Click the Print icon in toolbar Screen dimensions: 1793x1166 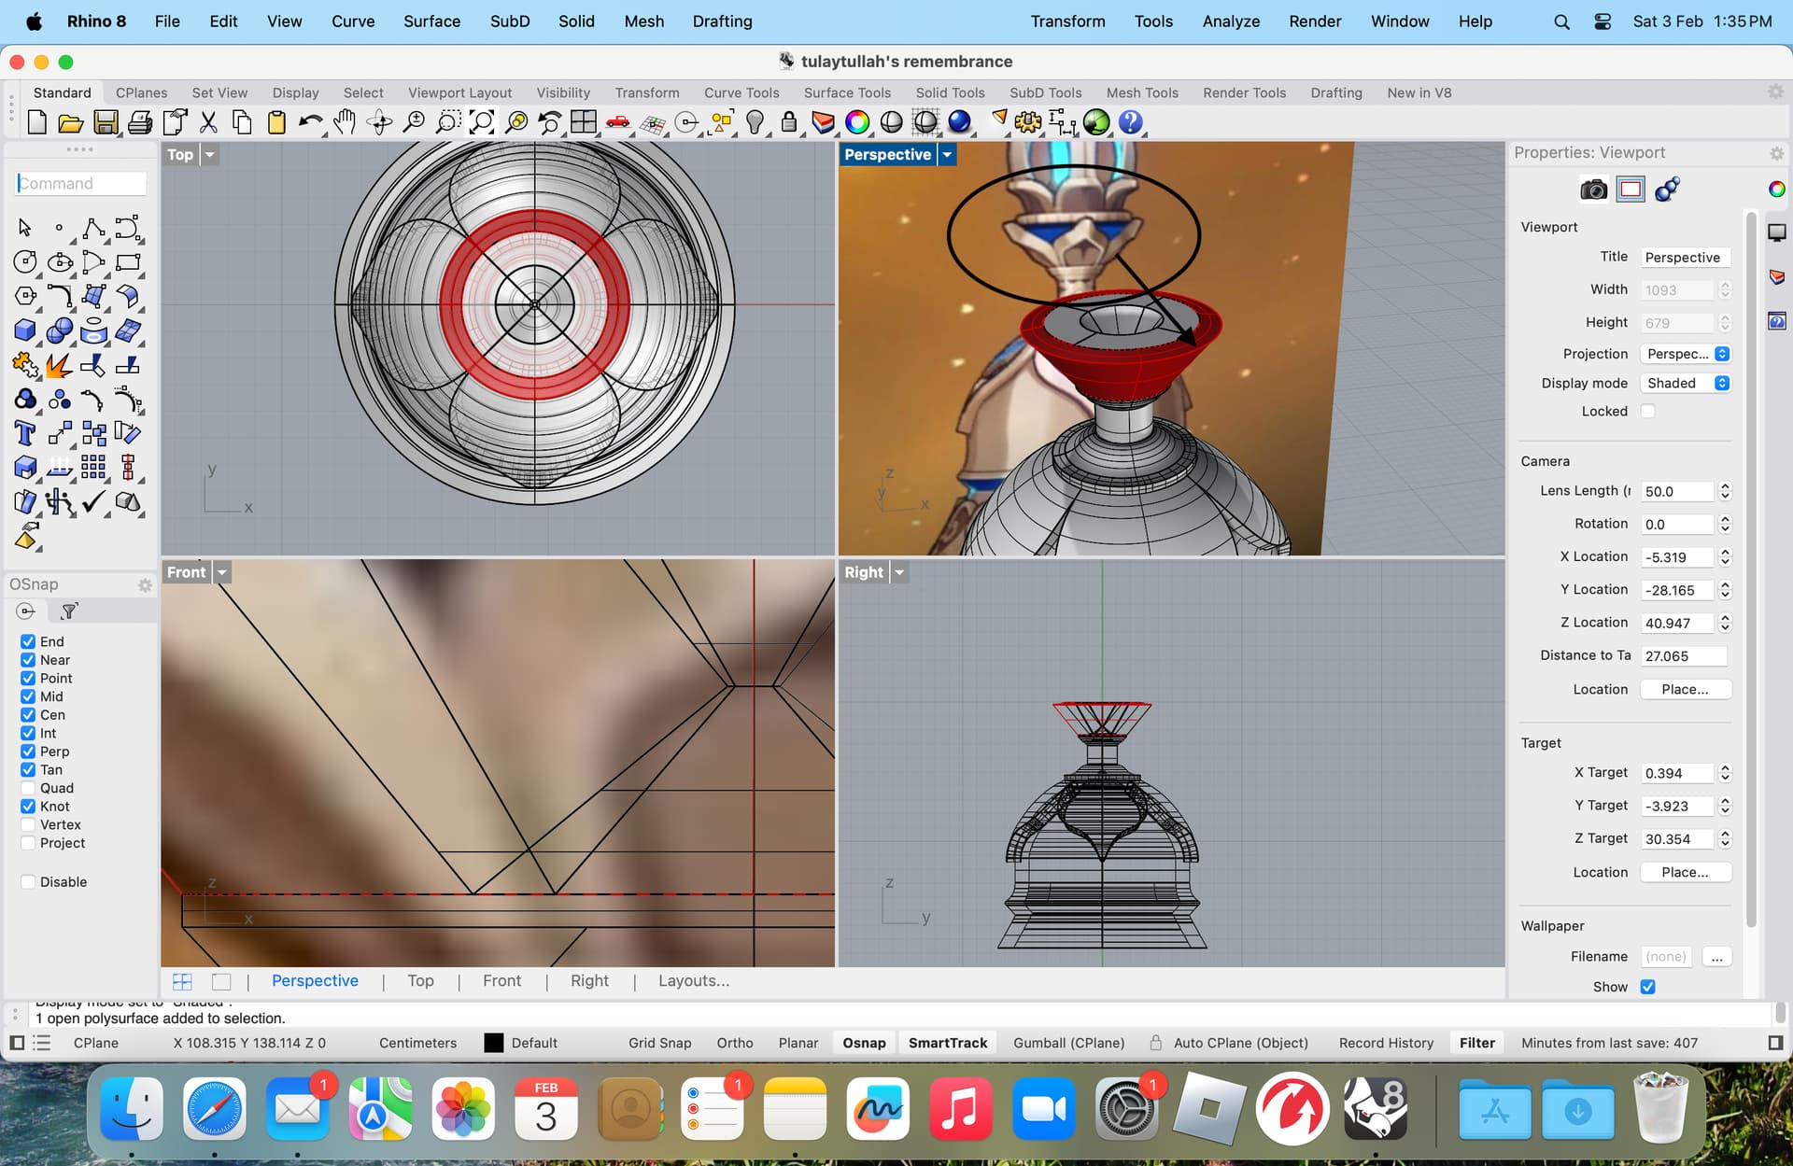140,122
